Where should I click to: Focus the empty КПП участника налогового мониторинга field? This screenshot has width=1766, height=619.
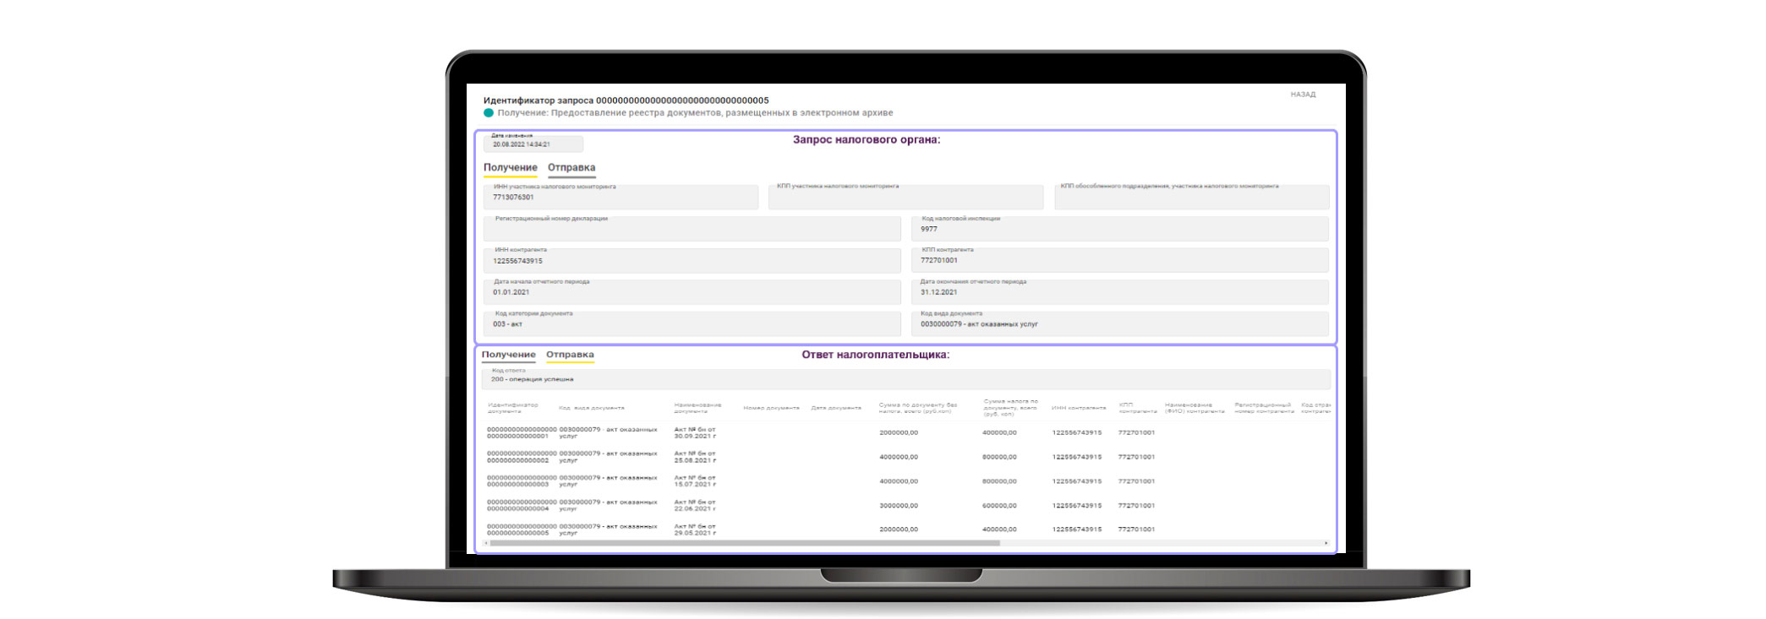(905, 198)
